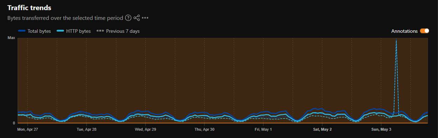Click the 0 label on y-axis
The image size is (438, 138).
coord(14,123)
